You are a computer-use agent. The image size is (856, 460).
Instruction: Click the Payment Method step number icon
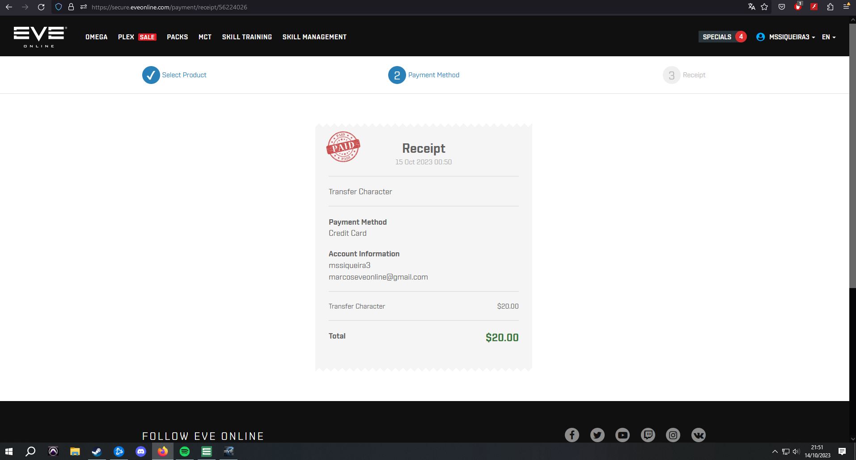pos(397,75)
